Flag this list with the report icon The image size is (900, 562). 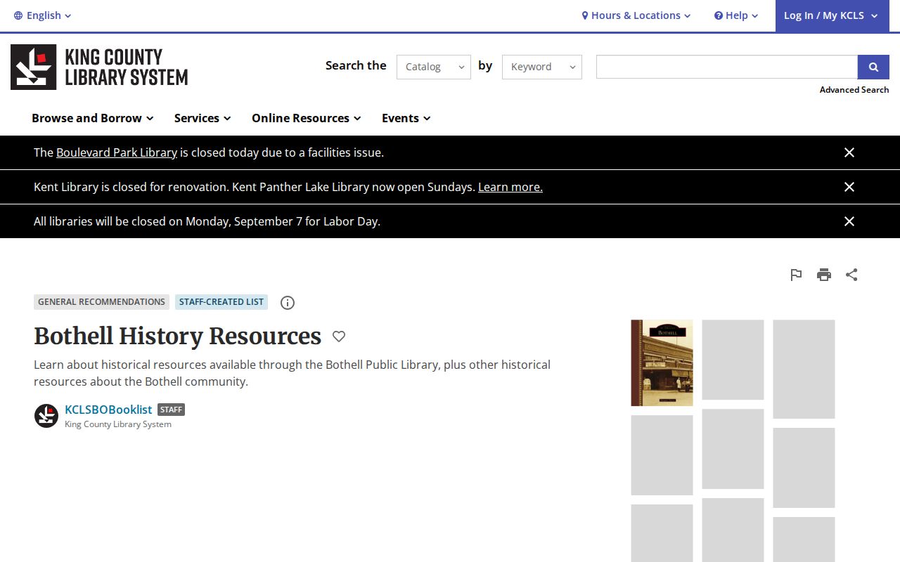click(x=796, y=275)
